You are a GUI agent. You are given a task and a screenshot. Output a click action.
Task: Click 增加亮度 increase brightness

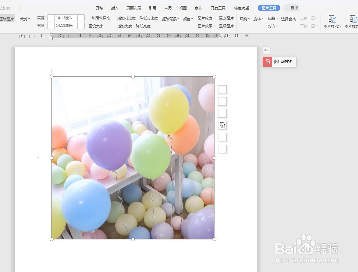(124, 26)
